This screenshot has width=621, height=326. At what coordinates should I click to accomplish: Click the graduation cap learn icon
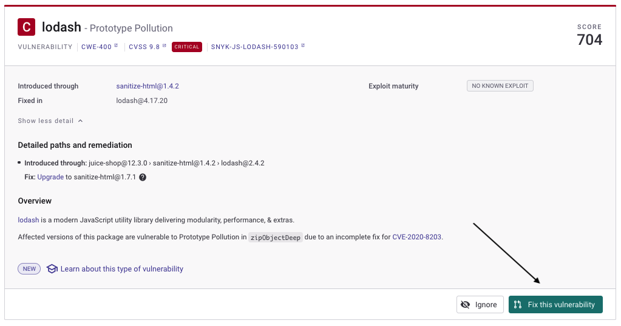[52, 269]
